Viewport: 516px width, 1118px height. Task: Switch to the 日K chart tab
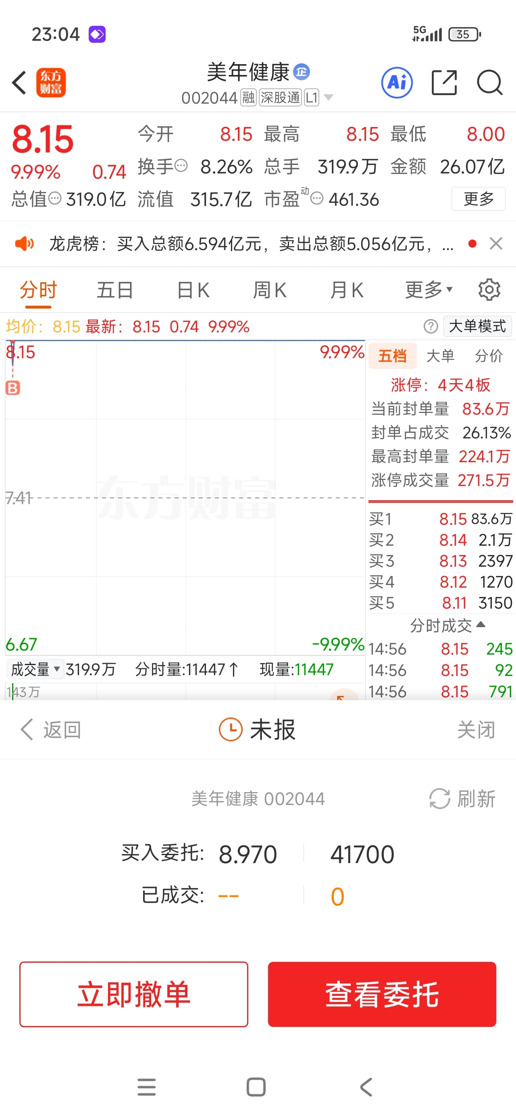click(x=193, y=290)
